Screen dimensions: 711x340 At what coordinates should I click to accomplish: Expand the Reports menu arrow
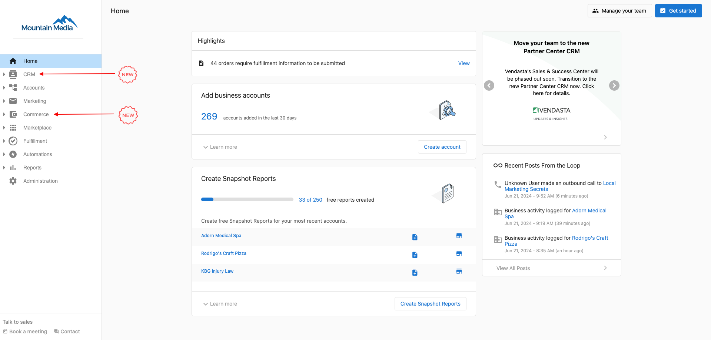click(x=4, y=168)
